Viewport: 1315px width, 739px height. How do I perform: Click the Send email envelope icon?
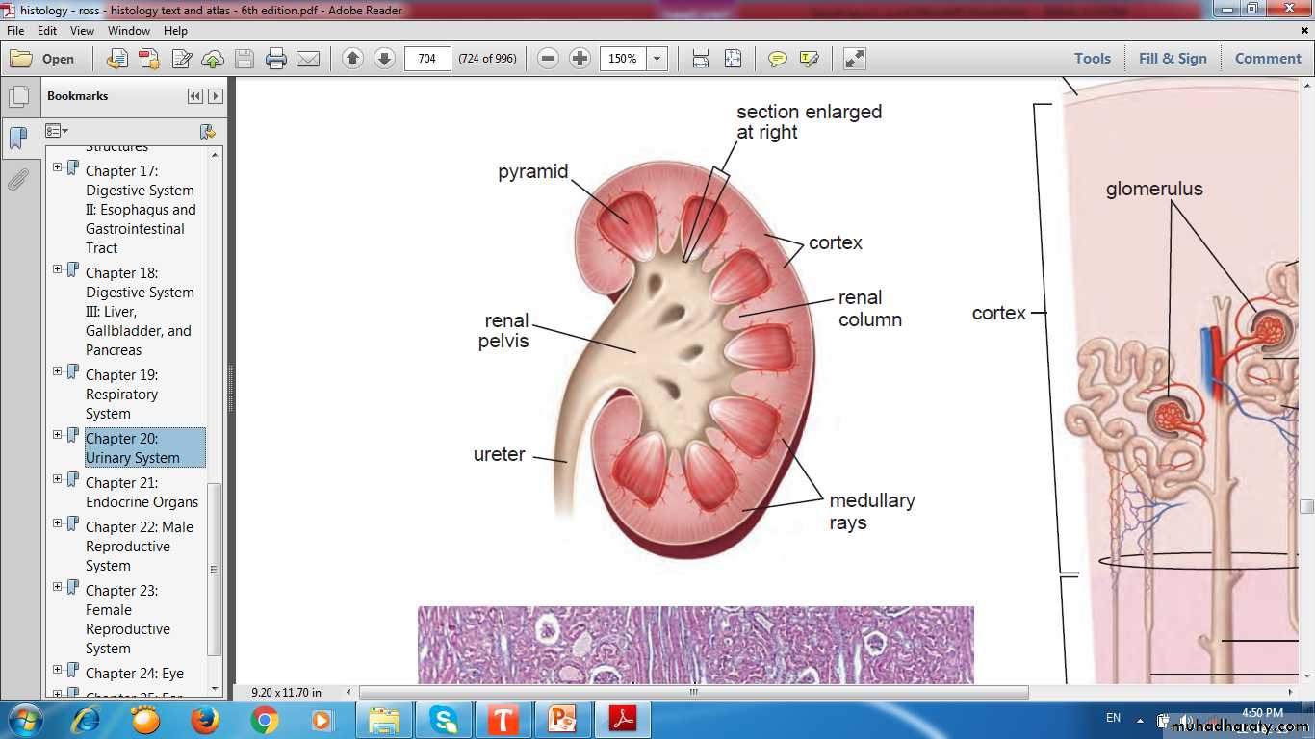(308, 59)
